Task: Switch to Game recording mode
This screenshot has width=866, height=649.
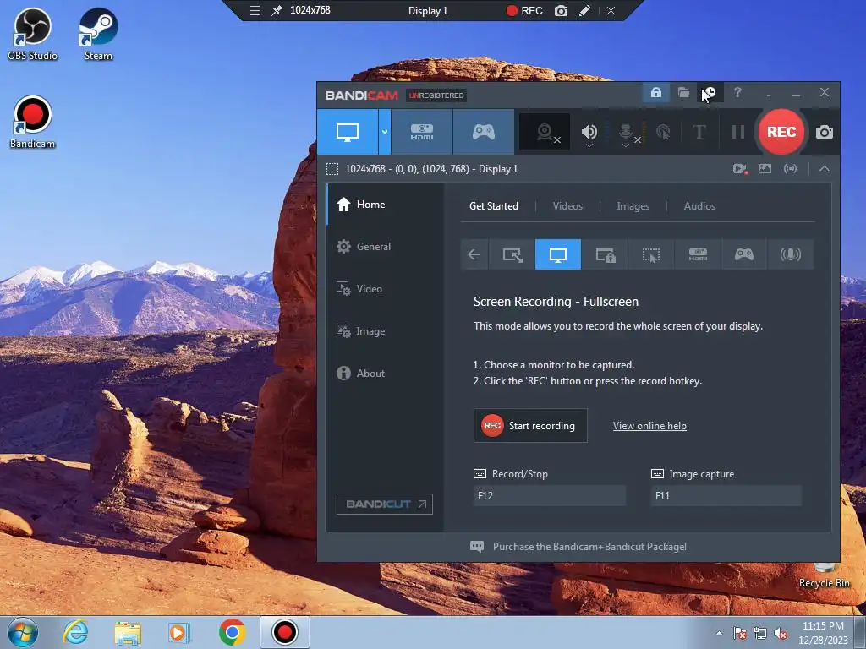Action: pyautogui.click(x=483, y=132)
